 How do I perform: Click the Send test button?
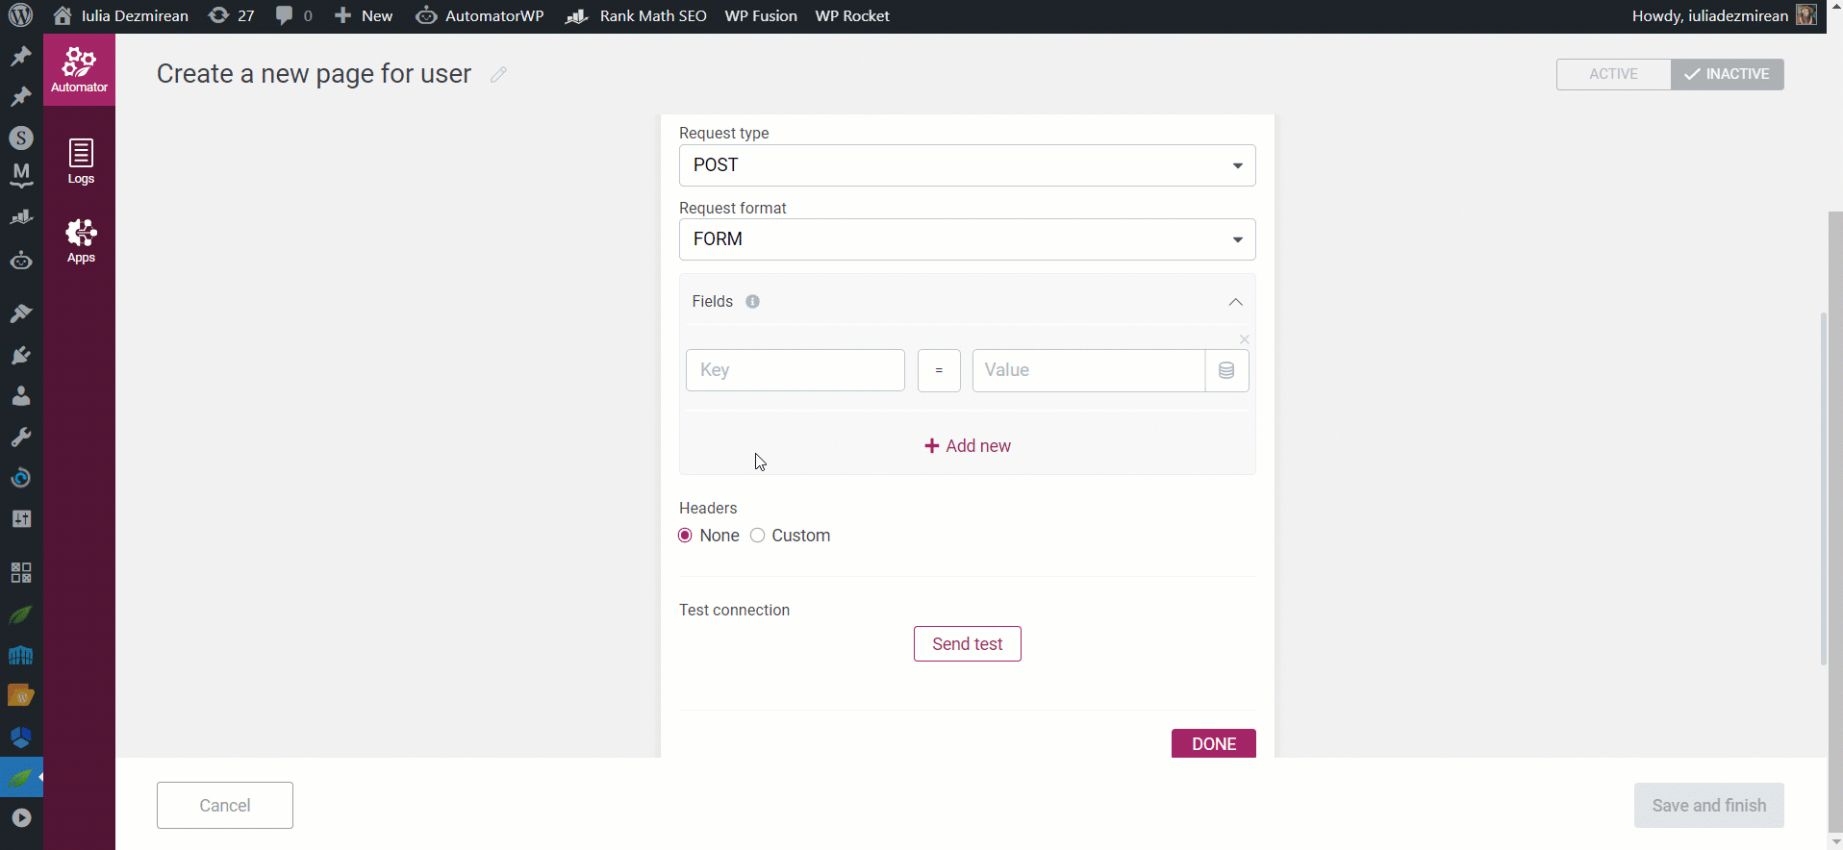(968, 644)
